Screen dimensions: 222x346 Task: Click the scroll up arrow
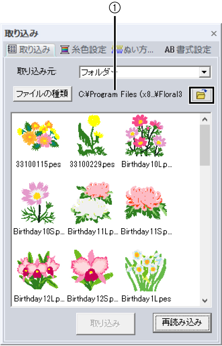pos(205,119)
